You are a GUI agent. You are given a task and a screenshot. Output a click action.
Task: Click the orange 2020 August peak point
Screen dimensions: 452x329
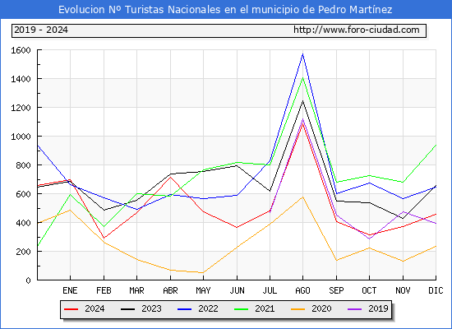point(302,197)
